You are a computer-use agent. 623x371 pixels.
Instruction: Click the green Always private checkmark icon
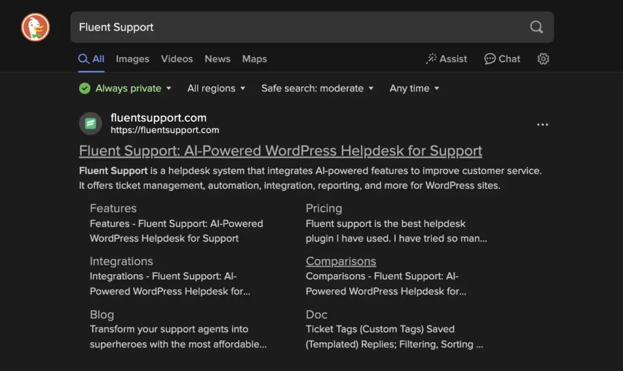(x=85, y=88)
